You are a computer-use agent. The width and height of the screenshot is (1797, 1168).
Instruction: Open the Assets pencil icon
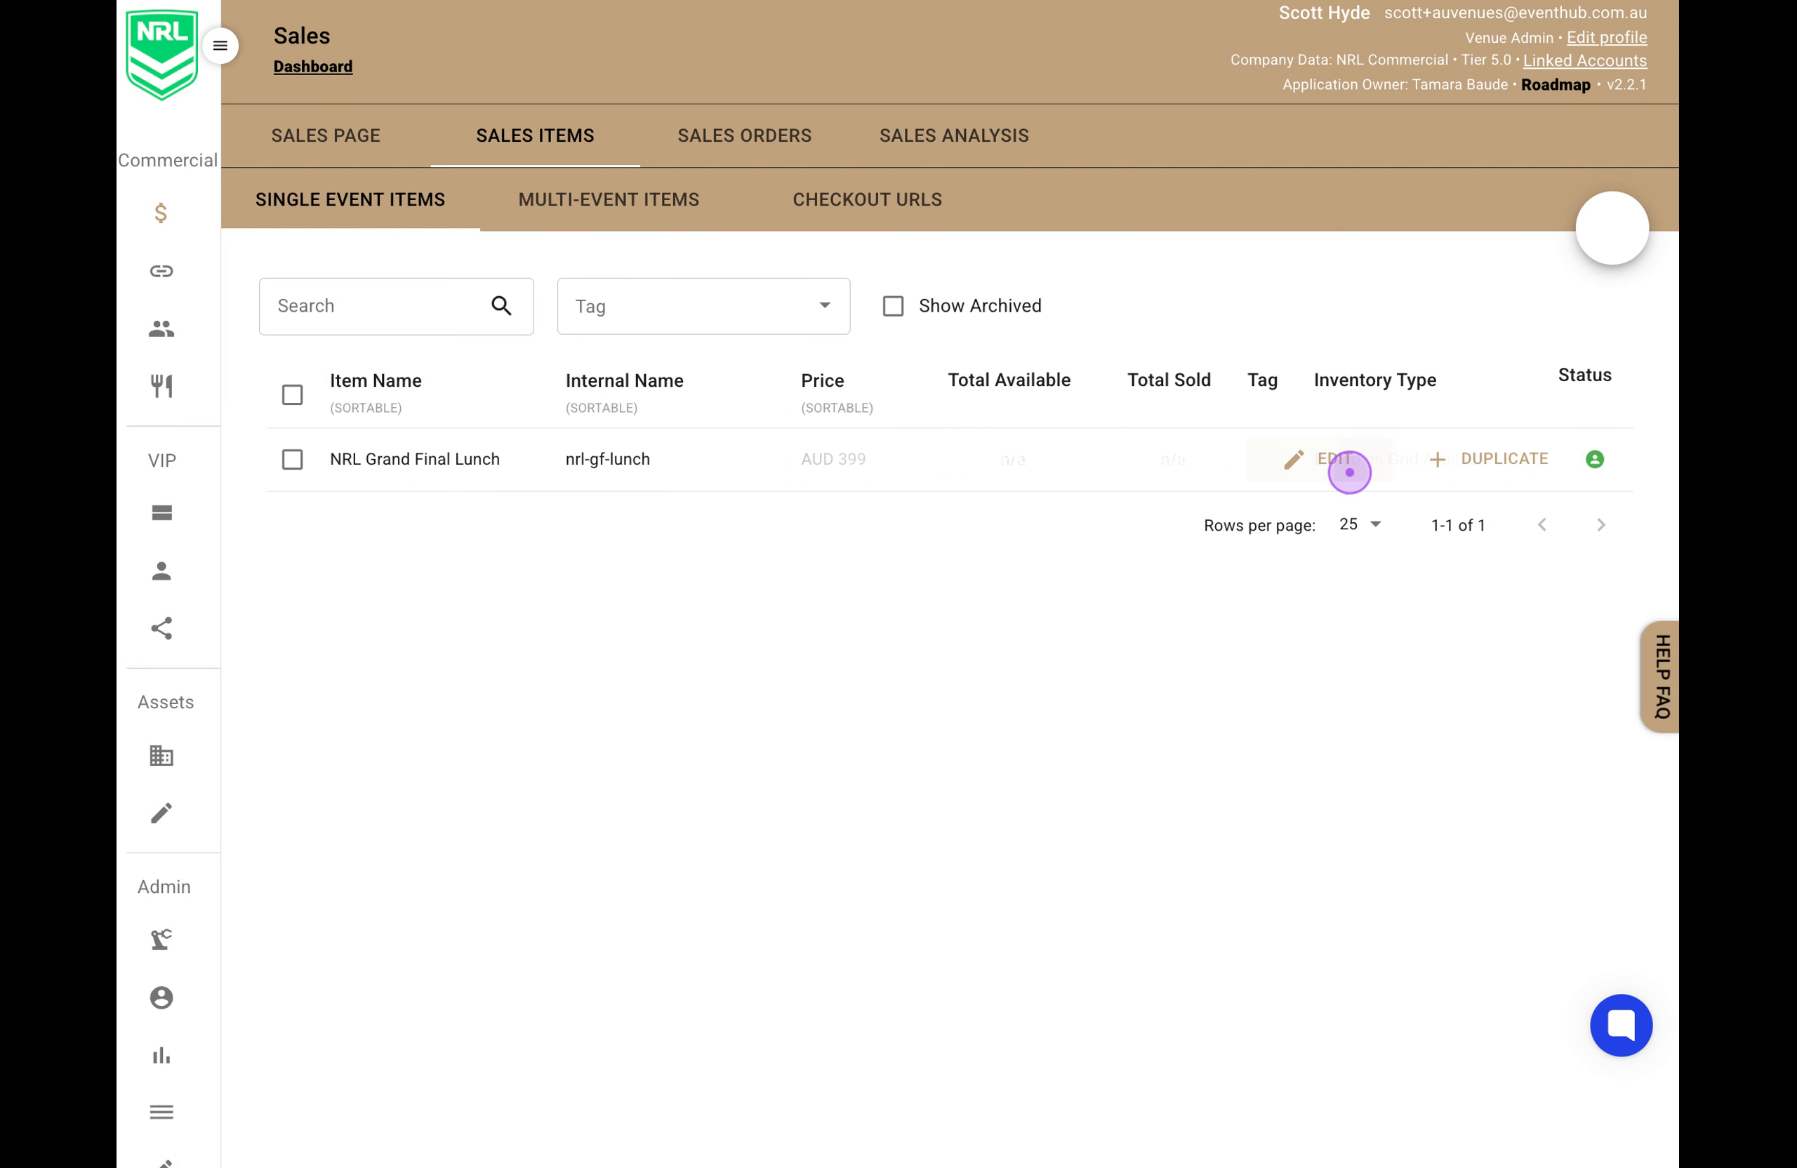tap(161, 813)
